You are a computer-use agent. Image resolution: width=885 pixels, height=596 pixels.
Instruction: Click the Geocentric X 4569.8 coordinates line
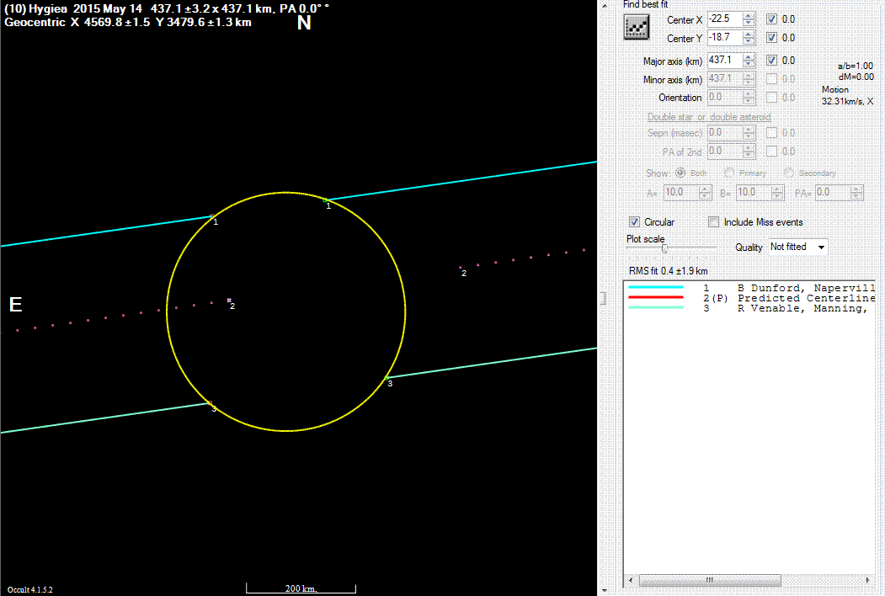[x=128, y=22]
